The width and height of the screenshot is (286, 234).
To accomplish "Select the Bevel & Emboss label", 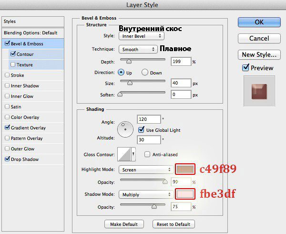I will coord(27,44).
